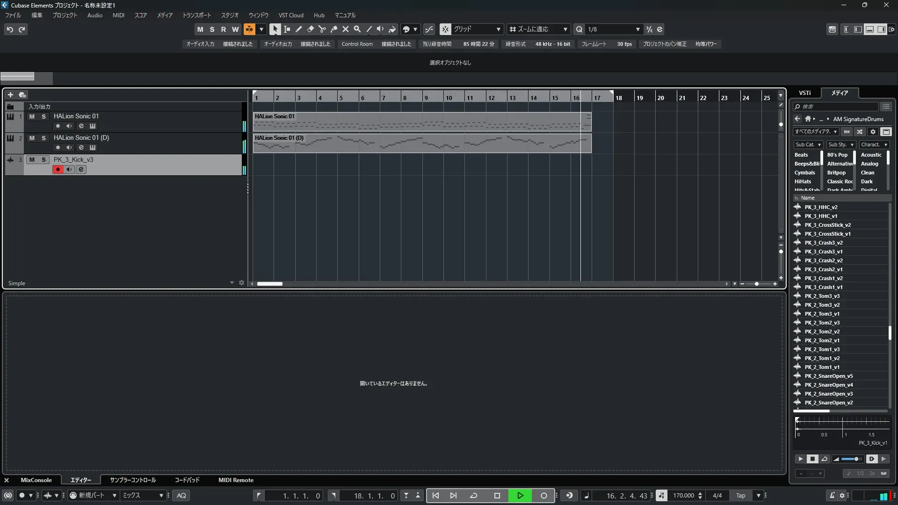Disable record enable on PK_3_Kick_v3 track
898x505 pixels.
tap(58, 169)
